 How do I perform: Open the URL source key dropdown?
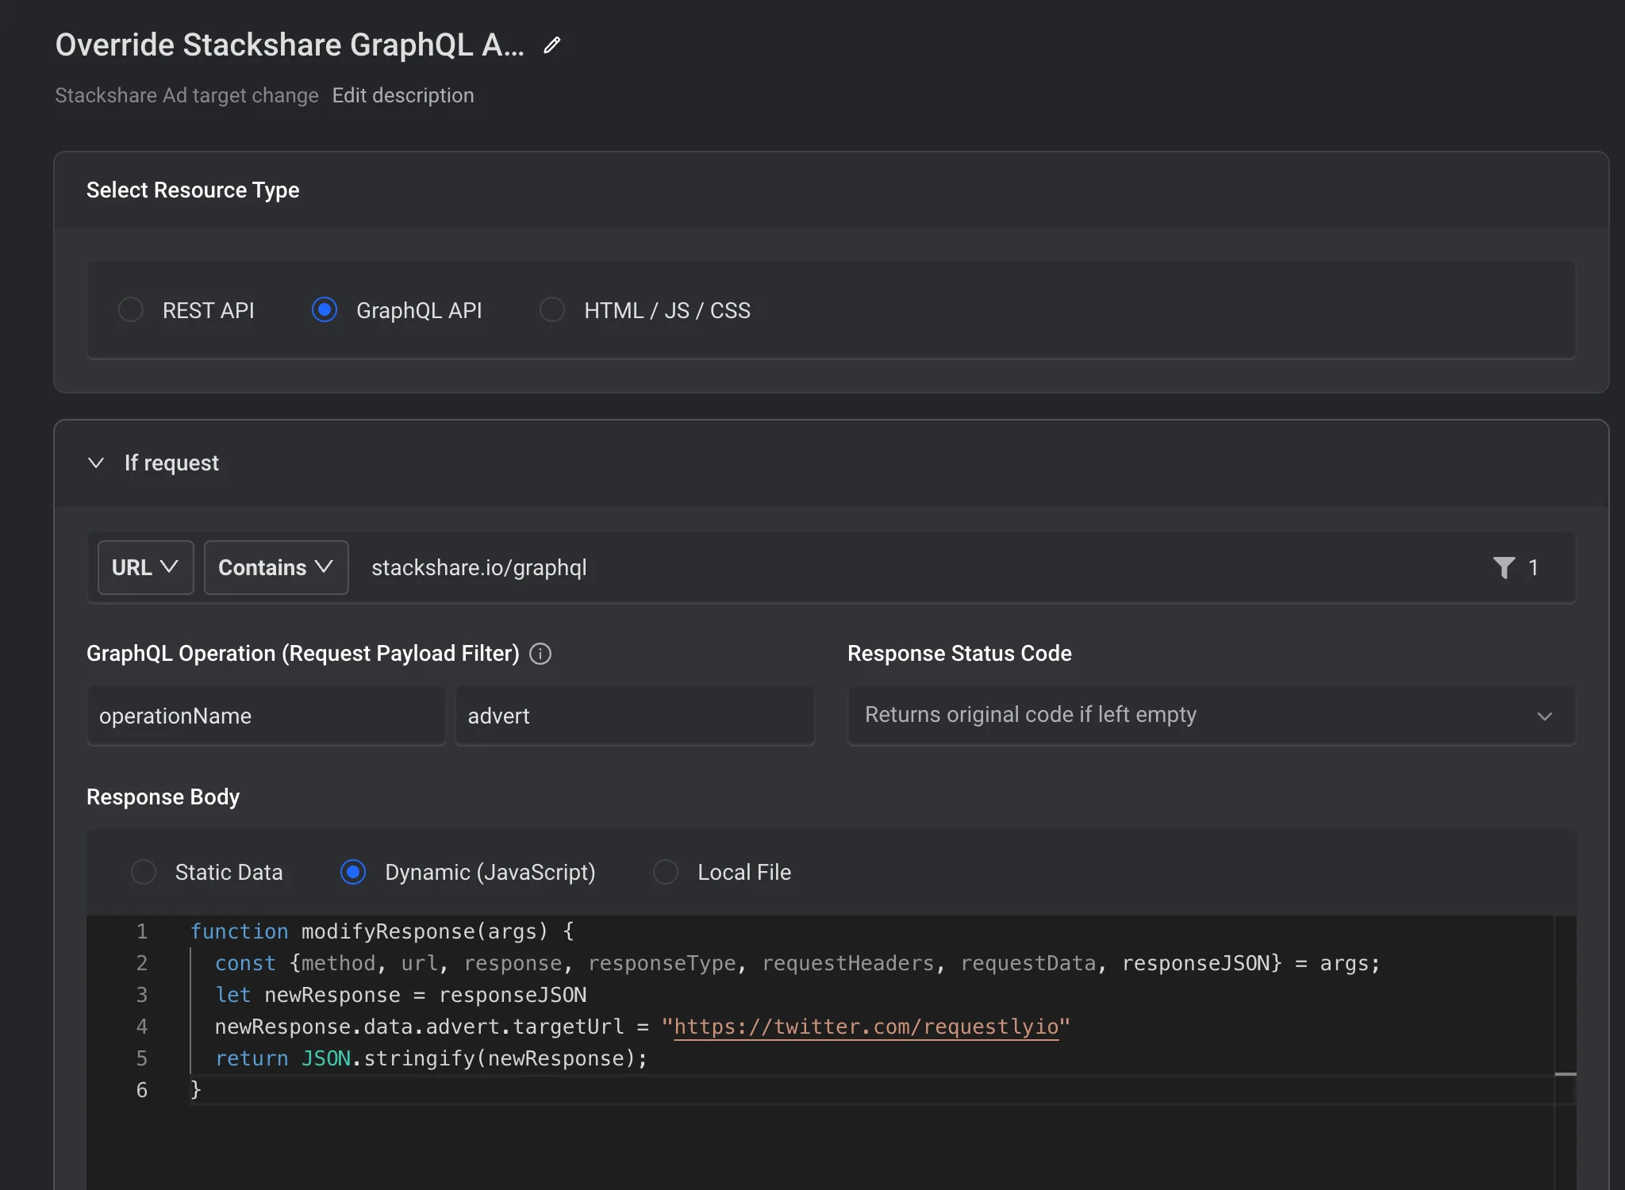click(x=145, y=567)
